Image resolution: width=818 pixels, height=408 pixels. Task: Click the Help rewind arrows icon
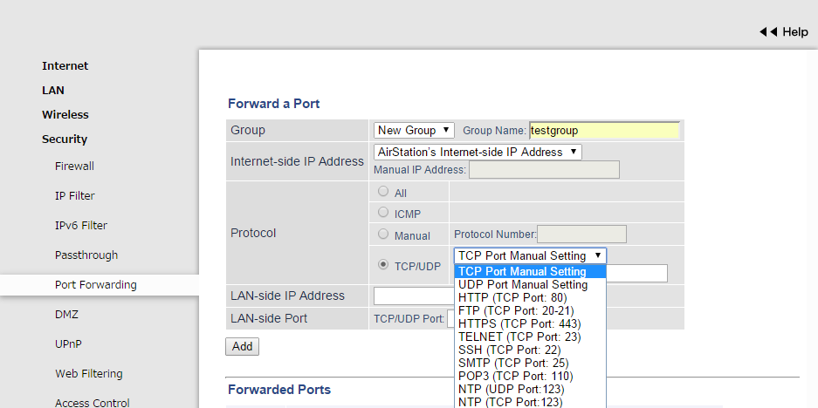point(767,31)
